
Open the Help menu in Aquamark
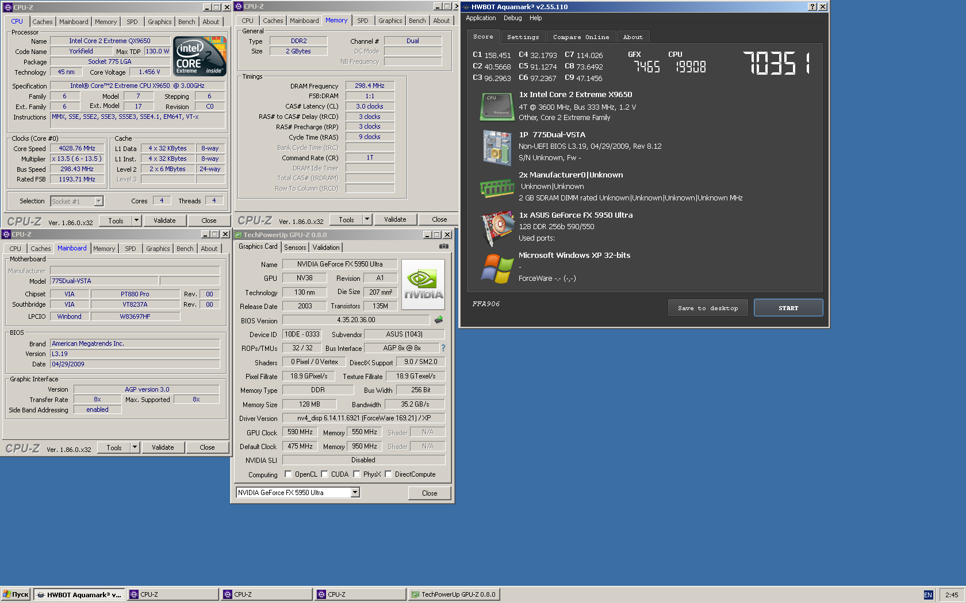[x=535, y=18]
